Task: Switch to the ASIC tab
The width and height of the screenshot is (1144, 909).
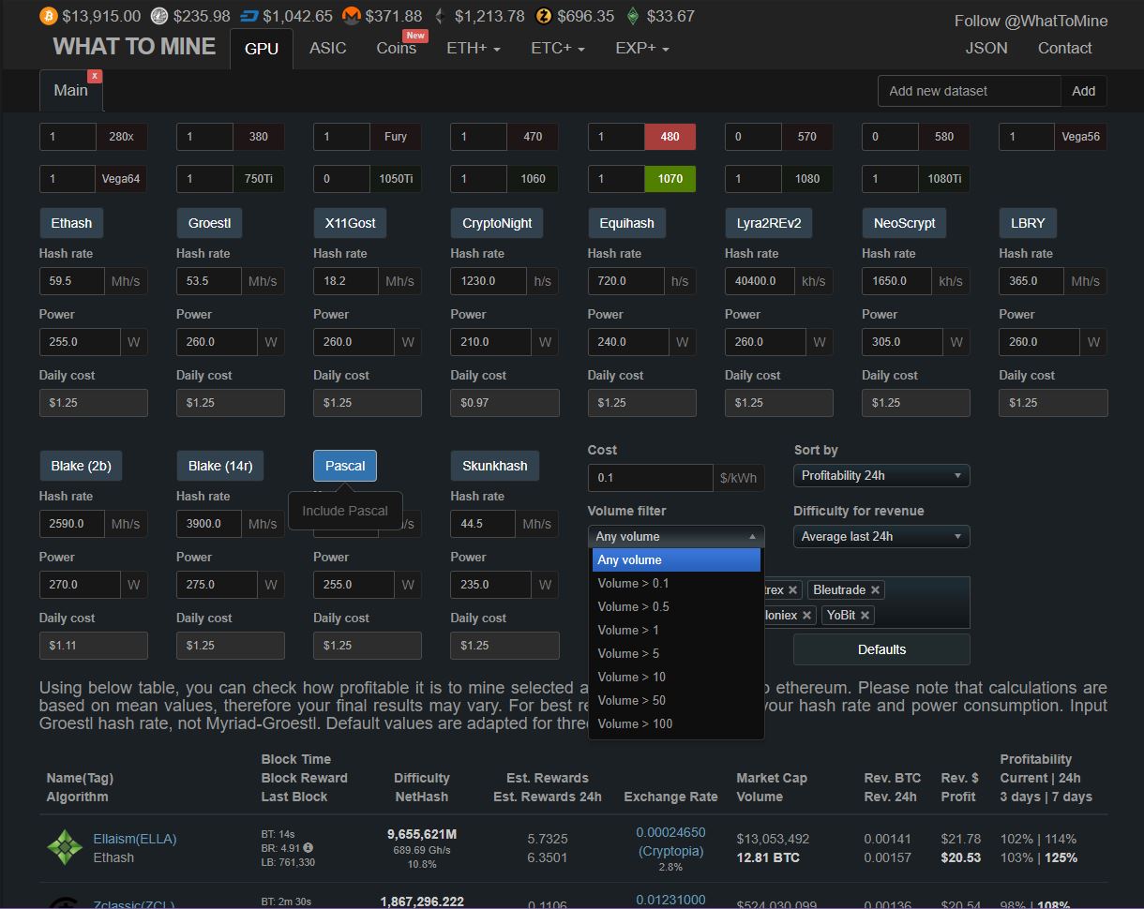Action: point(327,48)
